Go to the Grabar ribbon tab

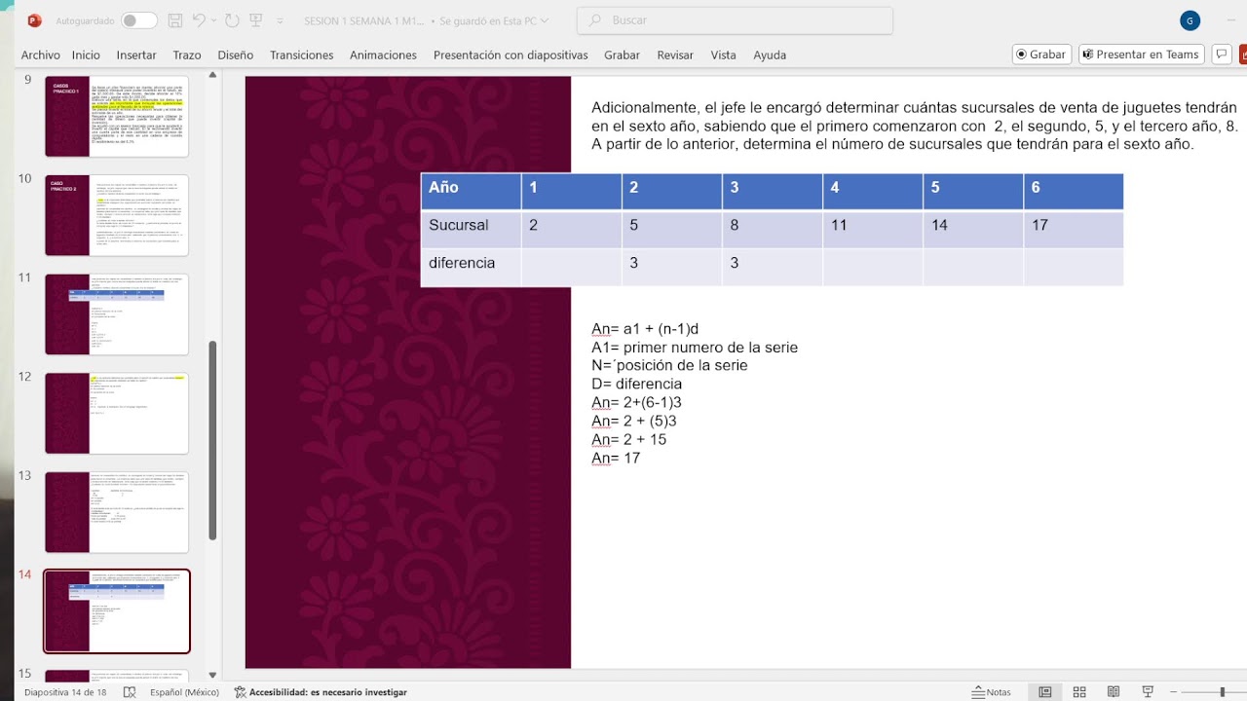coord(622,55)
